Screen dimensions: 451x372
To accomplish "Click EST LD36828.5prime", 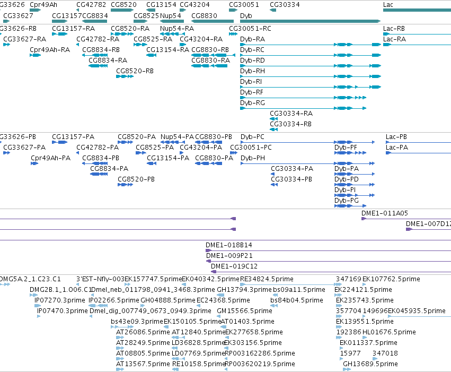I will (x=198, y=343).
